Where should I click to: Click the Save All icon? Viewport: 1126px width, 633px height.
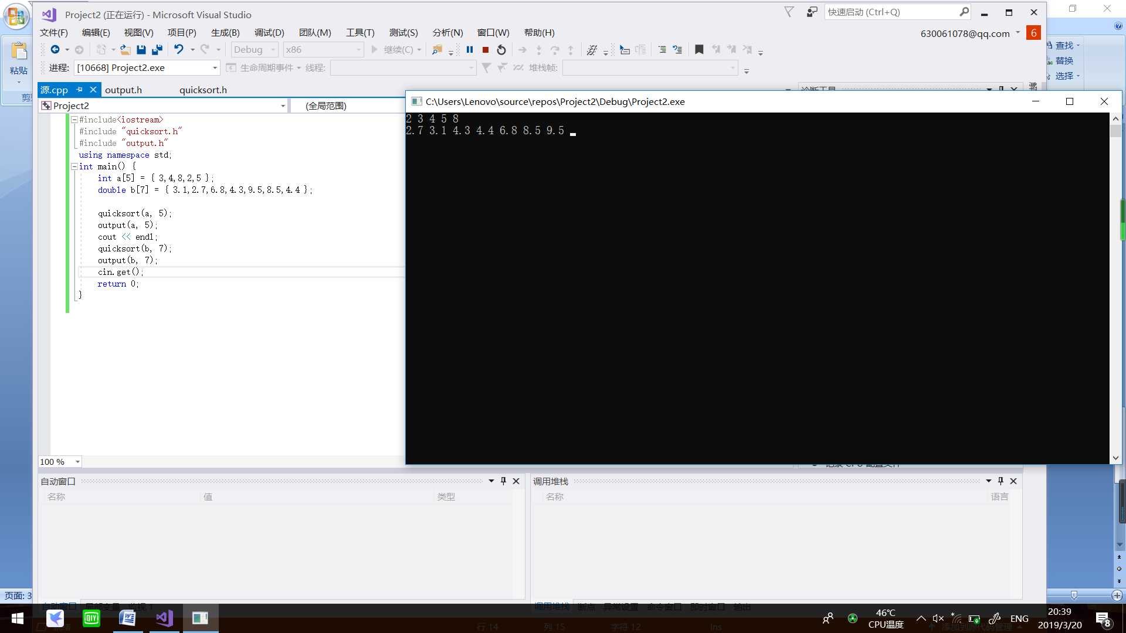tap(157, 50)
